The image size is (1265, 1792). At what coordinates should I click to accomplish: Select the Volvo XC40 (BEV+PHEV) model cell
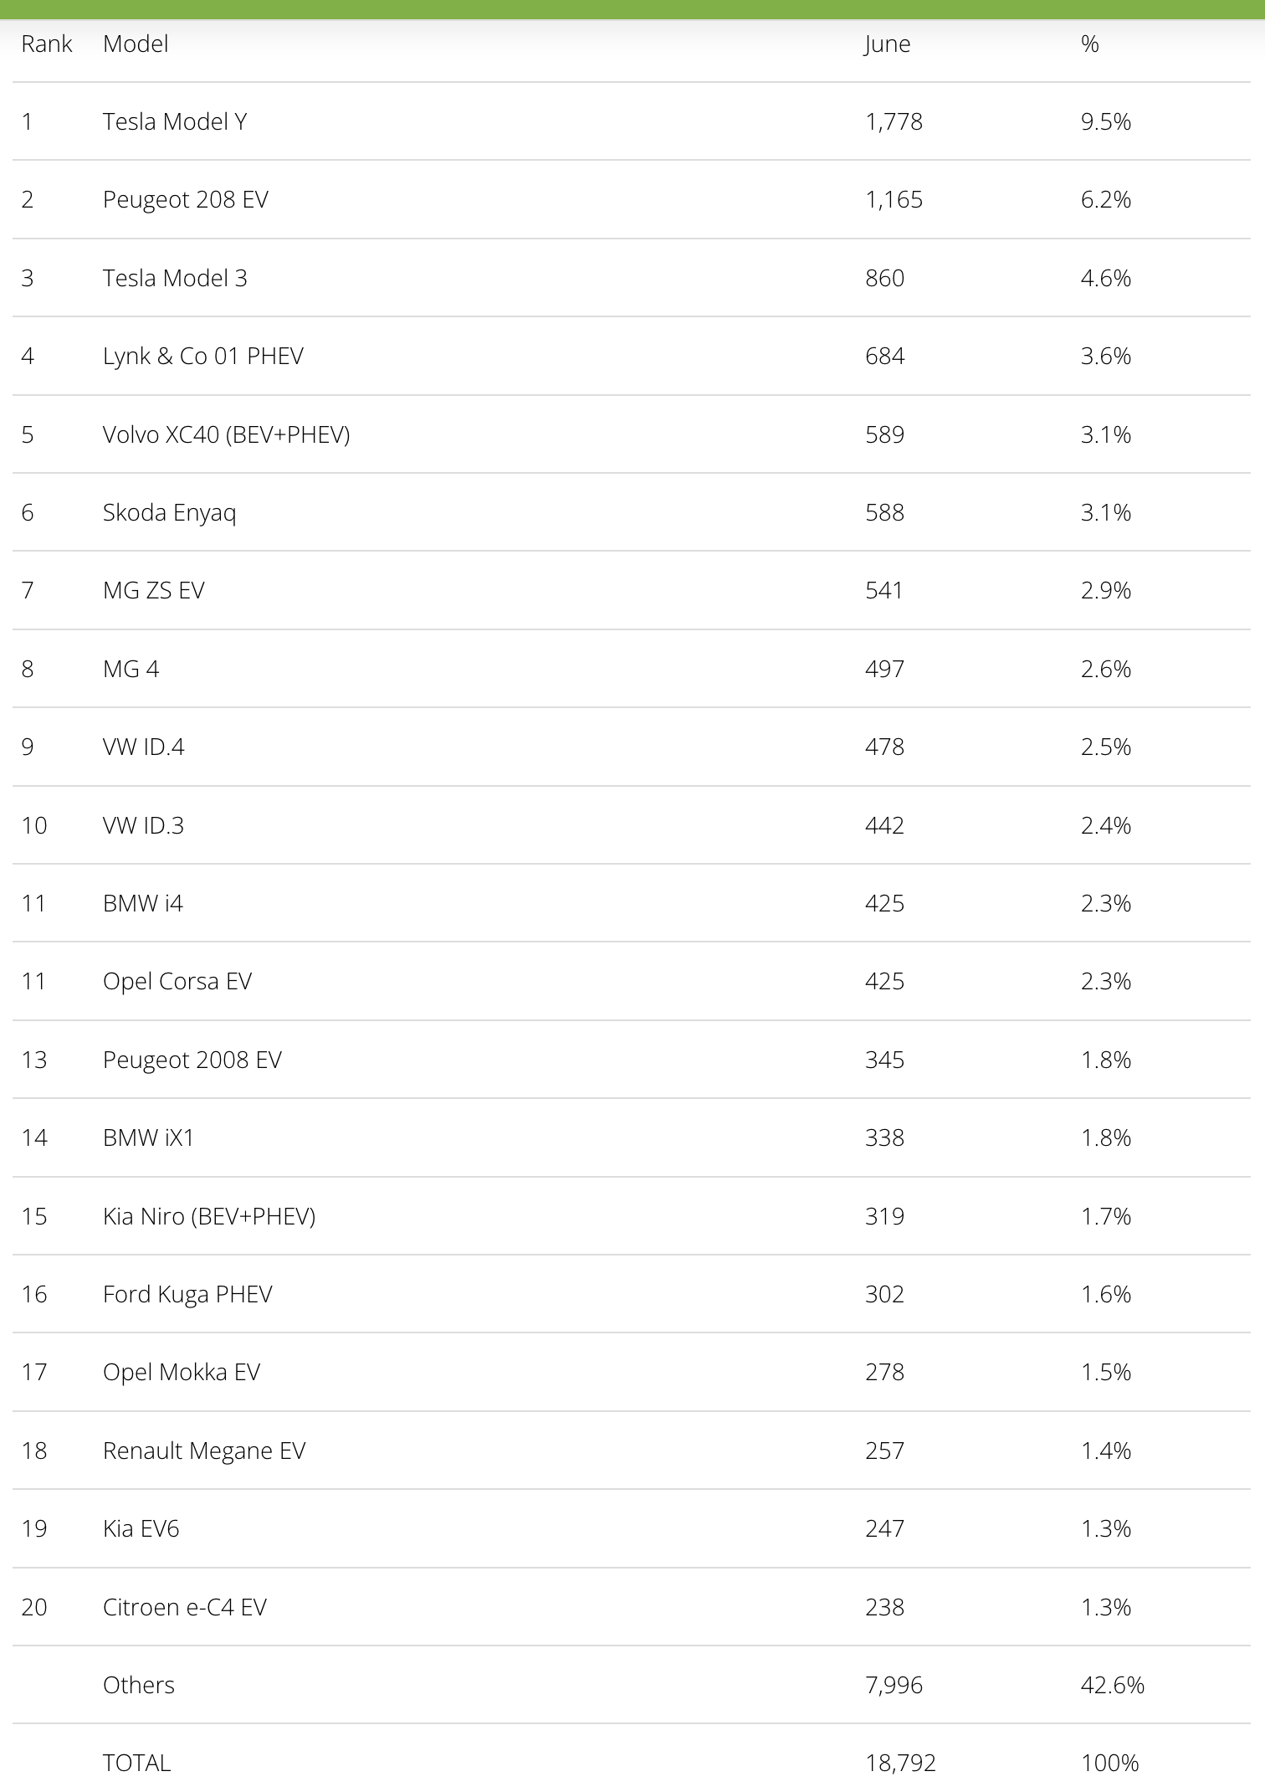(226, 434)
